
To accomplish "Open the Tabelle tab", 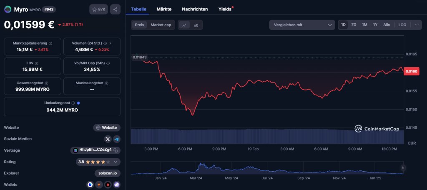I will point(138,9).
